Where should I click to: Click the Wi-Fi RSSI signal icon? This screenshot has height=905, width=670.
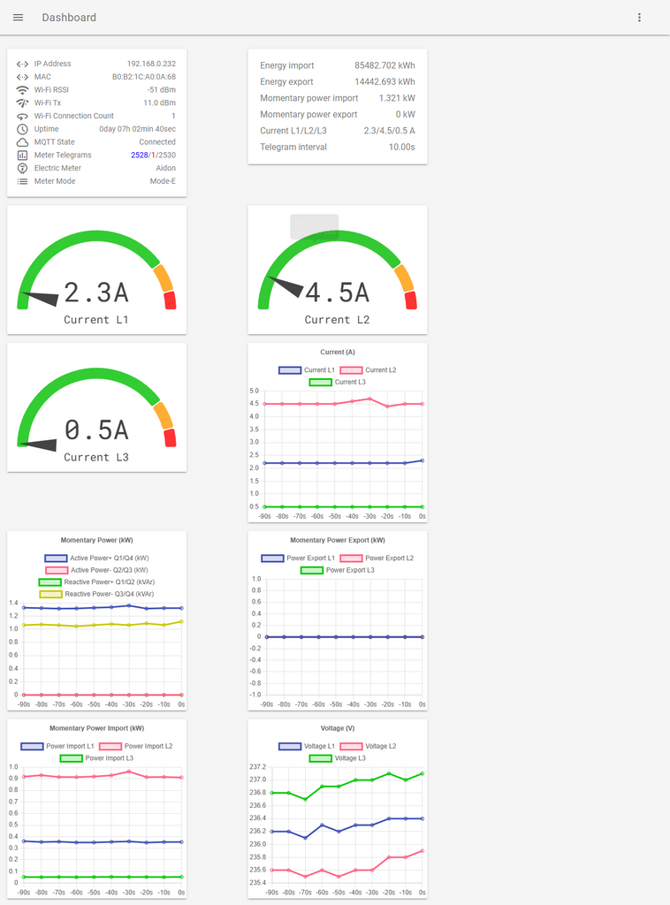(22, 90)
